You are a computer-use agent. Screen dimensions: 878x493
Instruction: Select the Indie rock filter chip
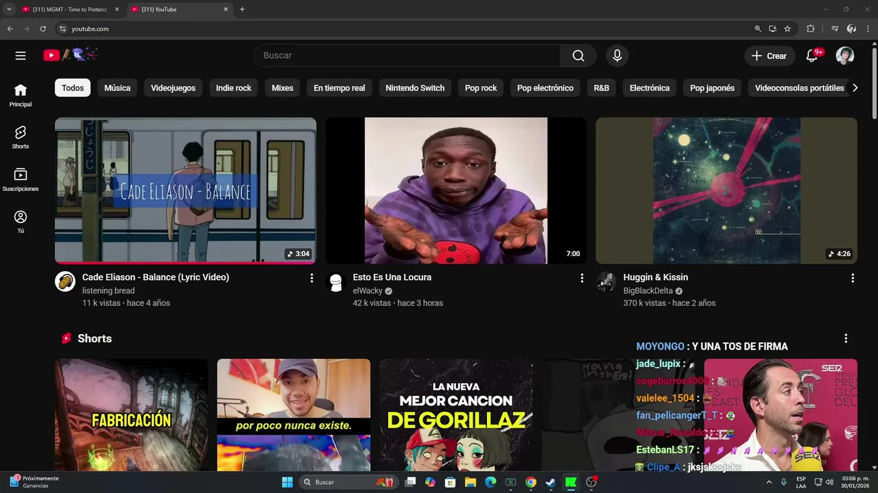coord(234,88)
